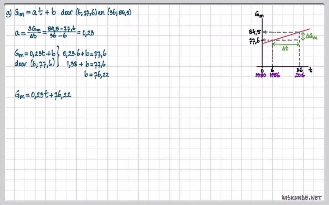Select the equation 0,23·6+b=77,6
Screen dimensions: 329x205
(85, 54)
